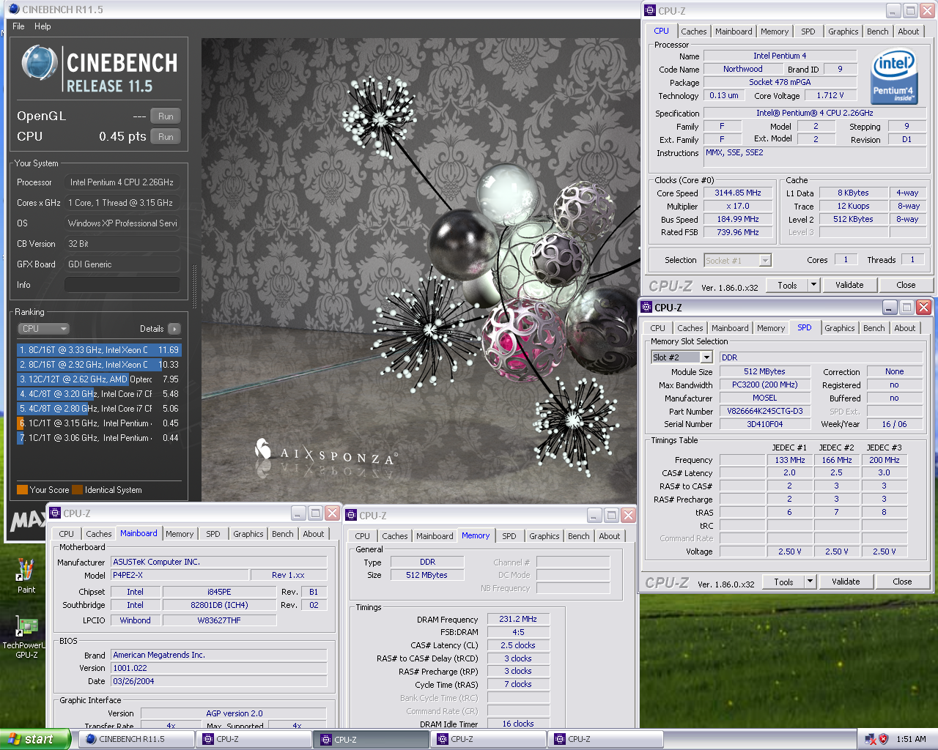Image resolution: width=938 pixels, height=750 pixels.
Task: Select ranking row 3 AMD Opteron 7.95
Action: tap(99, 379)
